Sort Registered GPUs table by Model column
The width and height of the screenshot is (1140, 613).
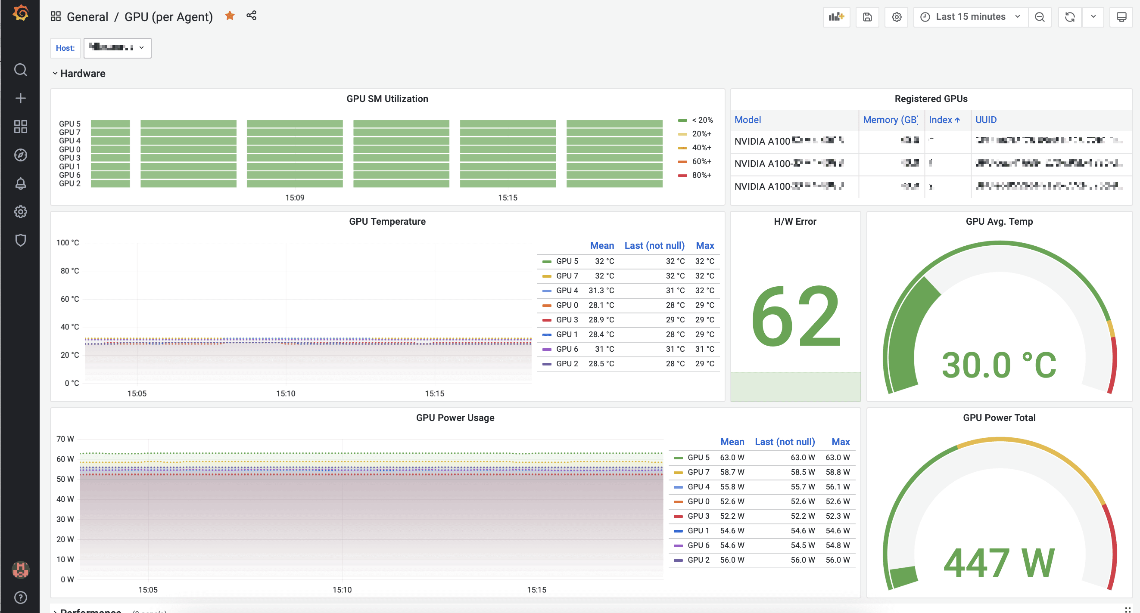748,120
